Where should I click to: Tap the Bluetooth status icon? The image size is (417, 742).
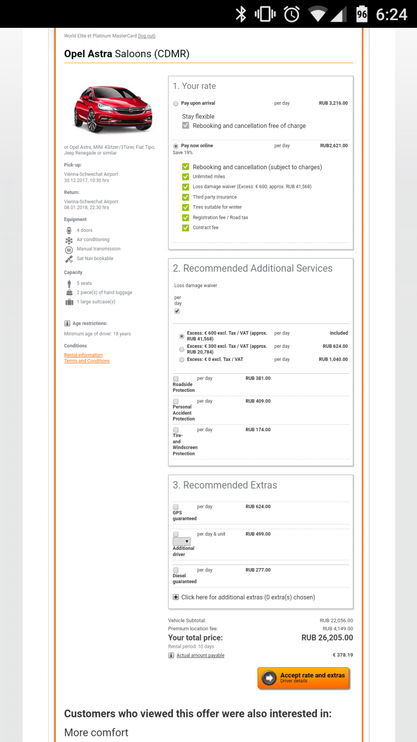click(241, 14)
